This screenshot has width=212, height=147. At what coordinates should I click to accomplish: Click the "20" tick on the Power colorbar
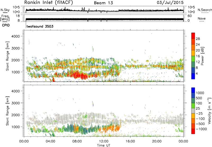[198, 50]
